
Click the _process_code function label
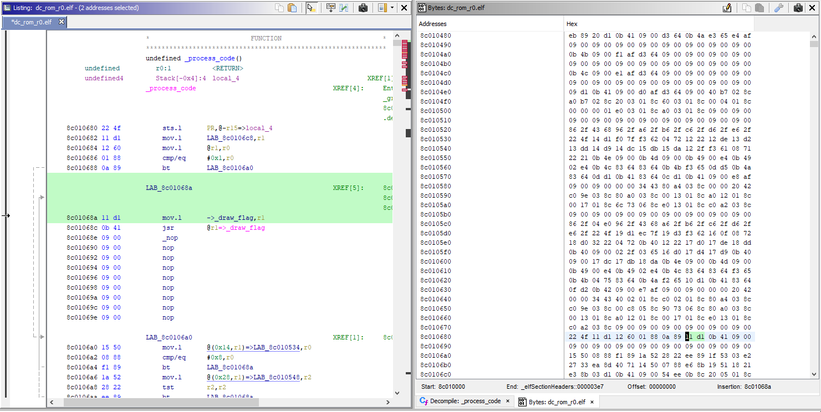click(x=171, y=88)
